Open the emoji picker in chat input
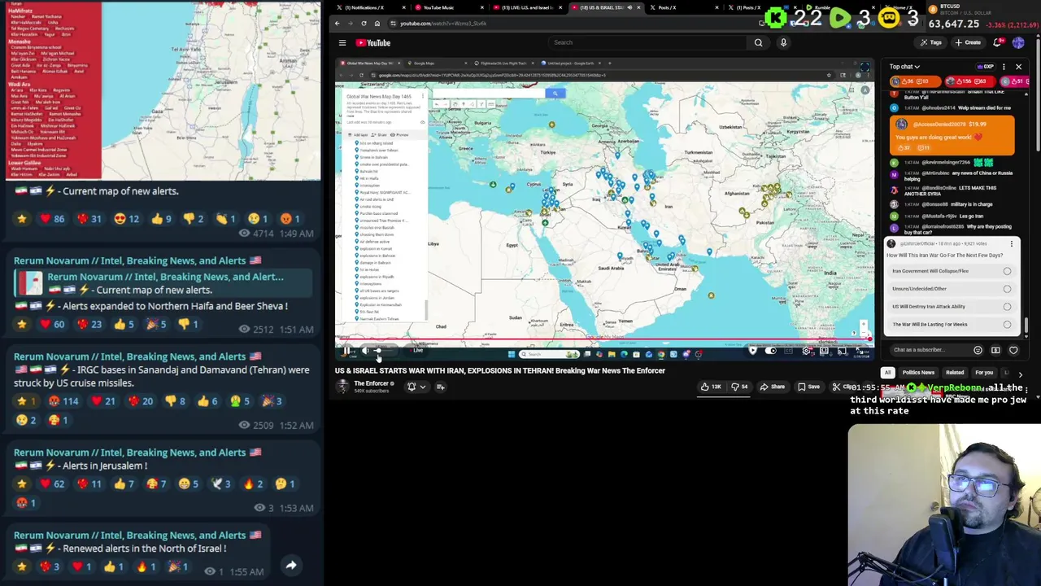The width and height of the screenshot is (1041, 586). tap(978, 350)
